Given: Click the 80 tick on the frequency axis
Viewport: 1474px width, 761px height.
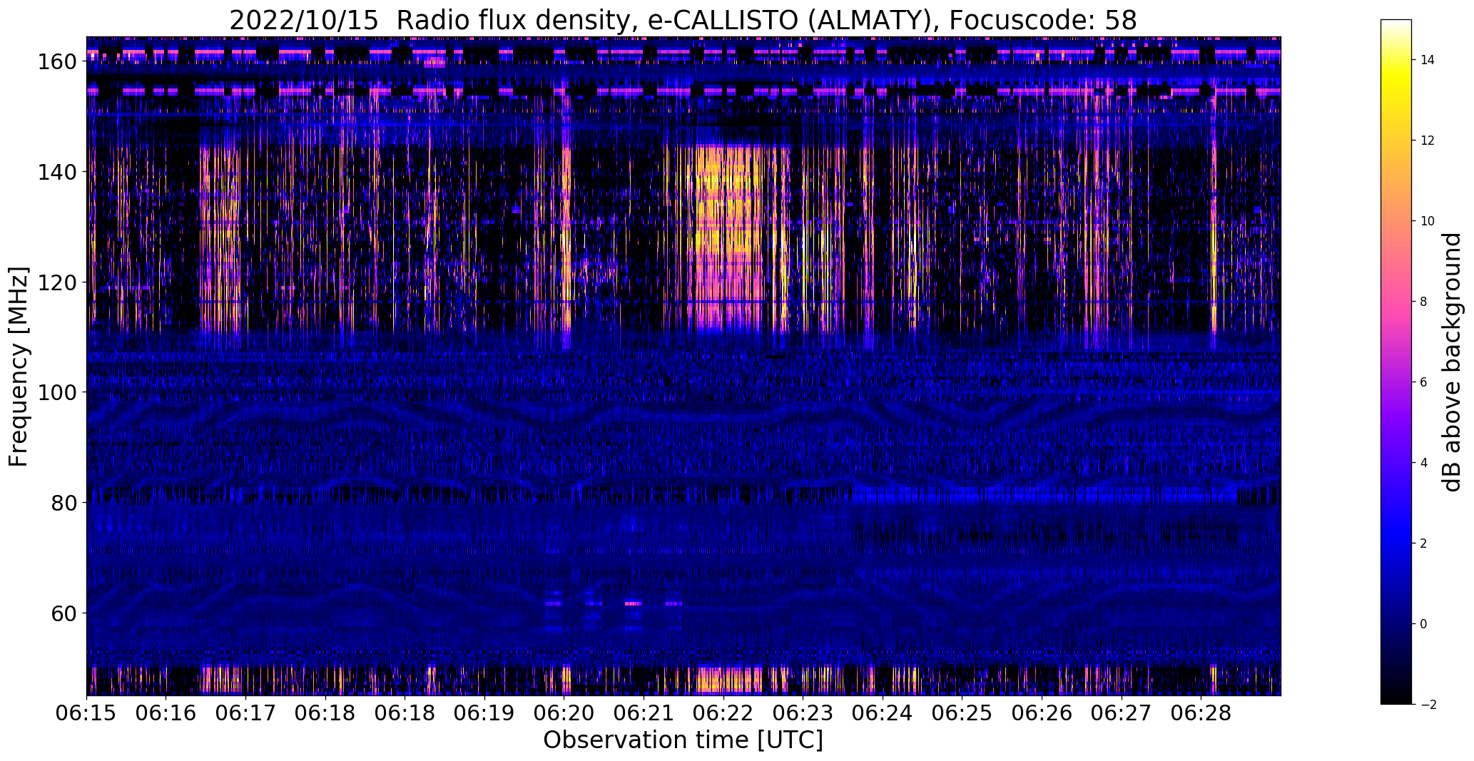Looking at the screenshot, I should coord(63,503).
